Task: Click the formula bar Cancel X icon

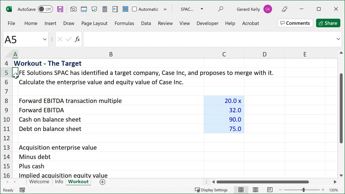Action: point(60,39)
